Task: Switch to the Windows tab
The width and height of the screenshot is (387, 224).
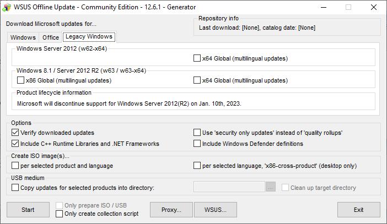Action: [x=23, y=37]
